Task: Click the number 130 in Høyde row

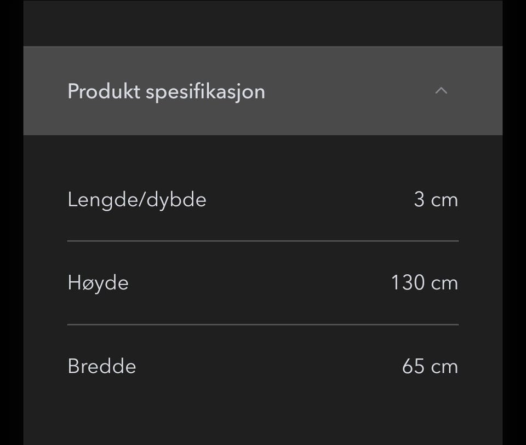Action: click(x=408, y=283)
